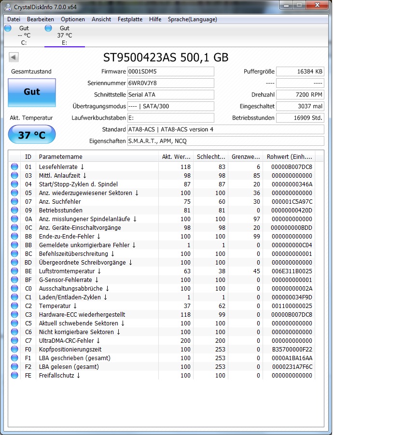Select the LBA gelesen (gesamt) parameter name
The height and width of the screenshot is (435, 418).
(69, 366)
